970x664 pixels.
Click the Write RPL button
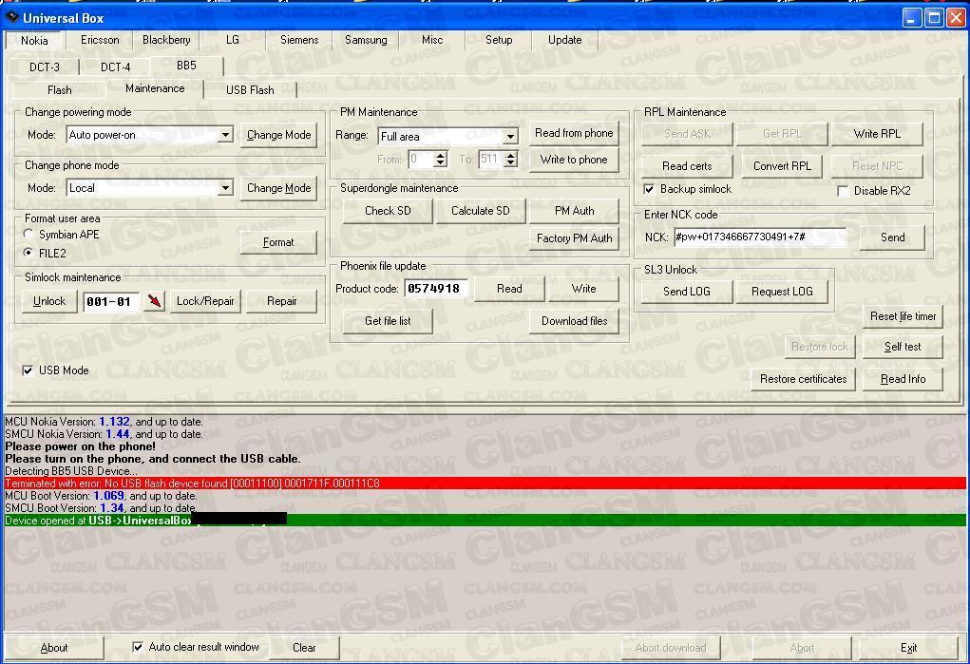pos(877,134)
